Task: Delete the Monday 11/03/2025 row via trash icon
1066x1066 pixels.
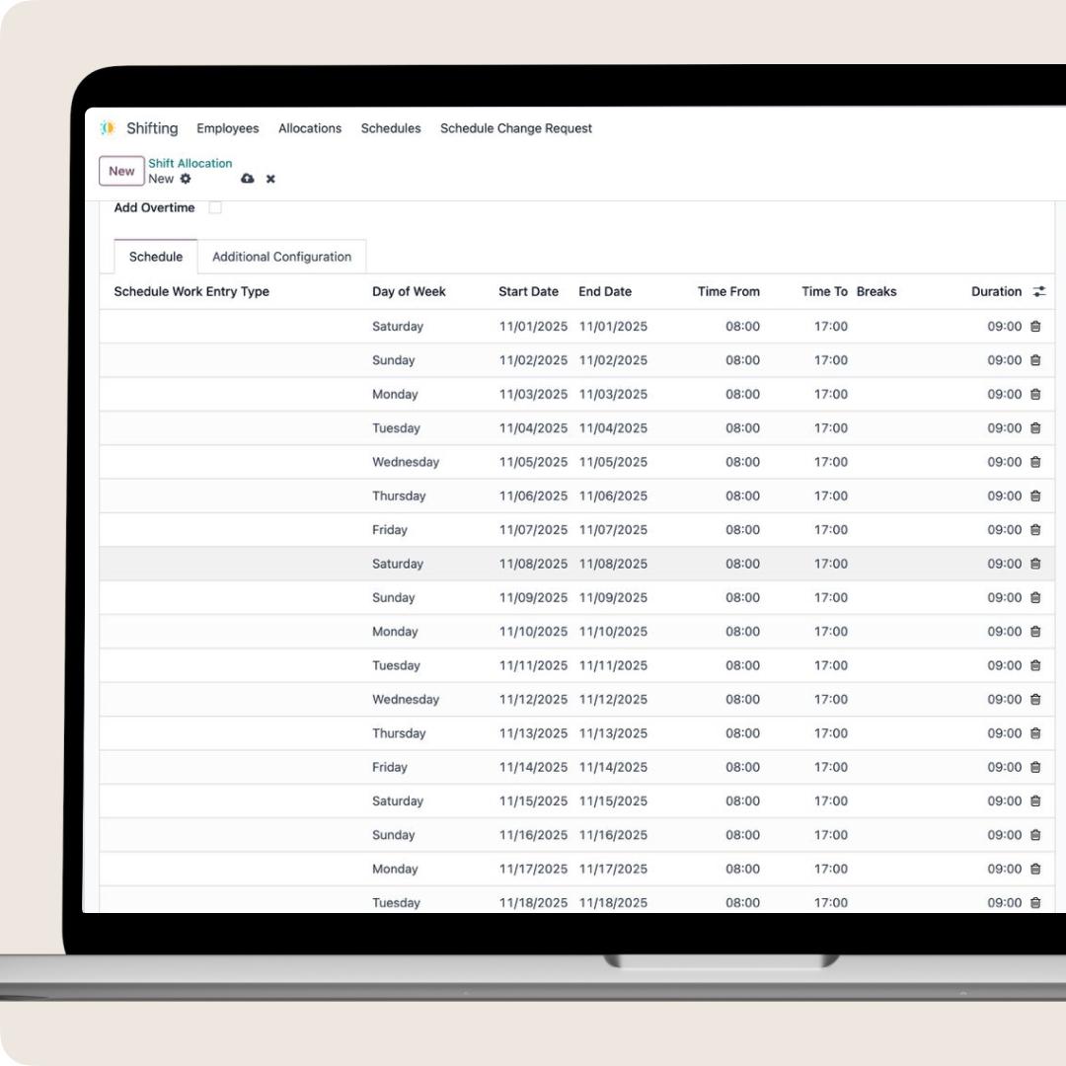Action: 1035,394
